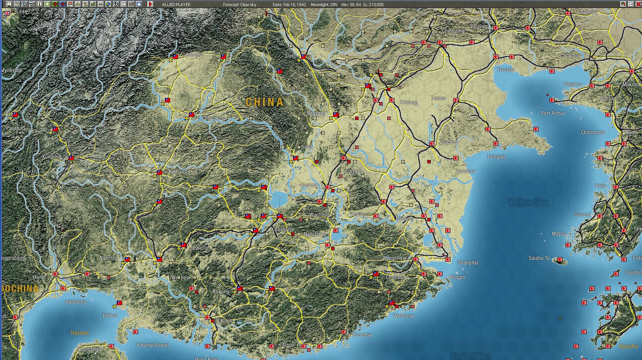Select the Chinese flag base at Kweilin
This screenshot has height=360, width=642.
[183, 245]
